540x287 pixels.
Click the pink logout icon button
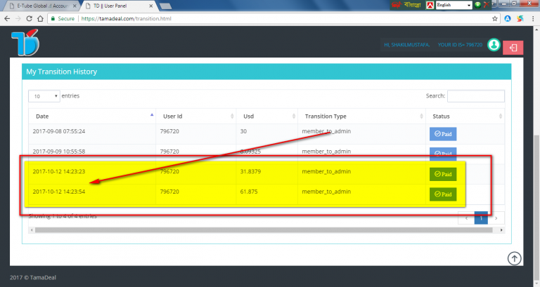pyautogui.click(x=513, y=47)
